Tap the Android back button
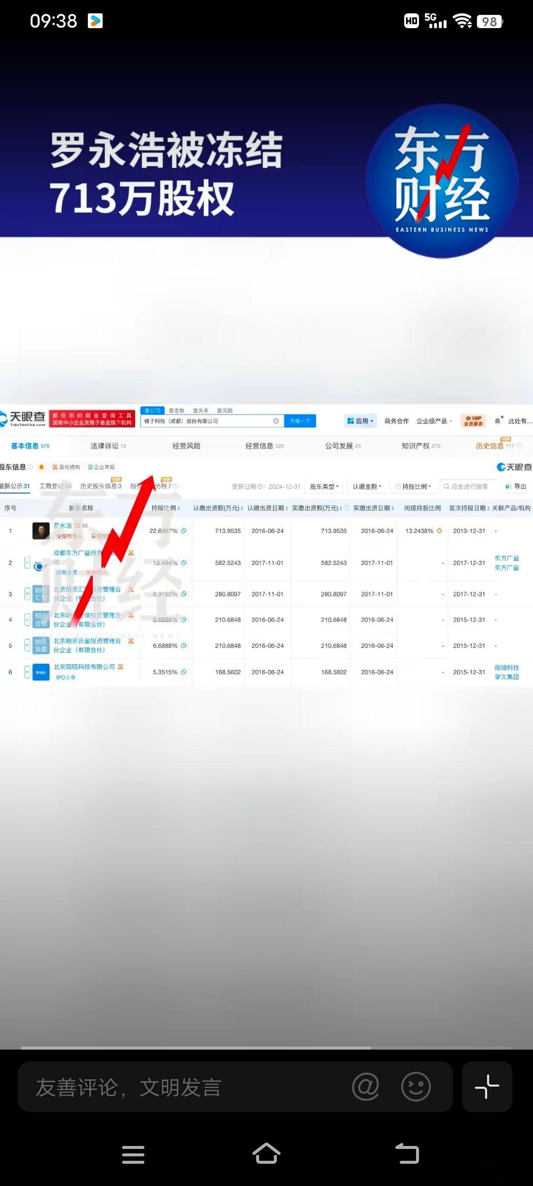Screen dimensions: 533x1186 click(407, 1154)
